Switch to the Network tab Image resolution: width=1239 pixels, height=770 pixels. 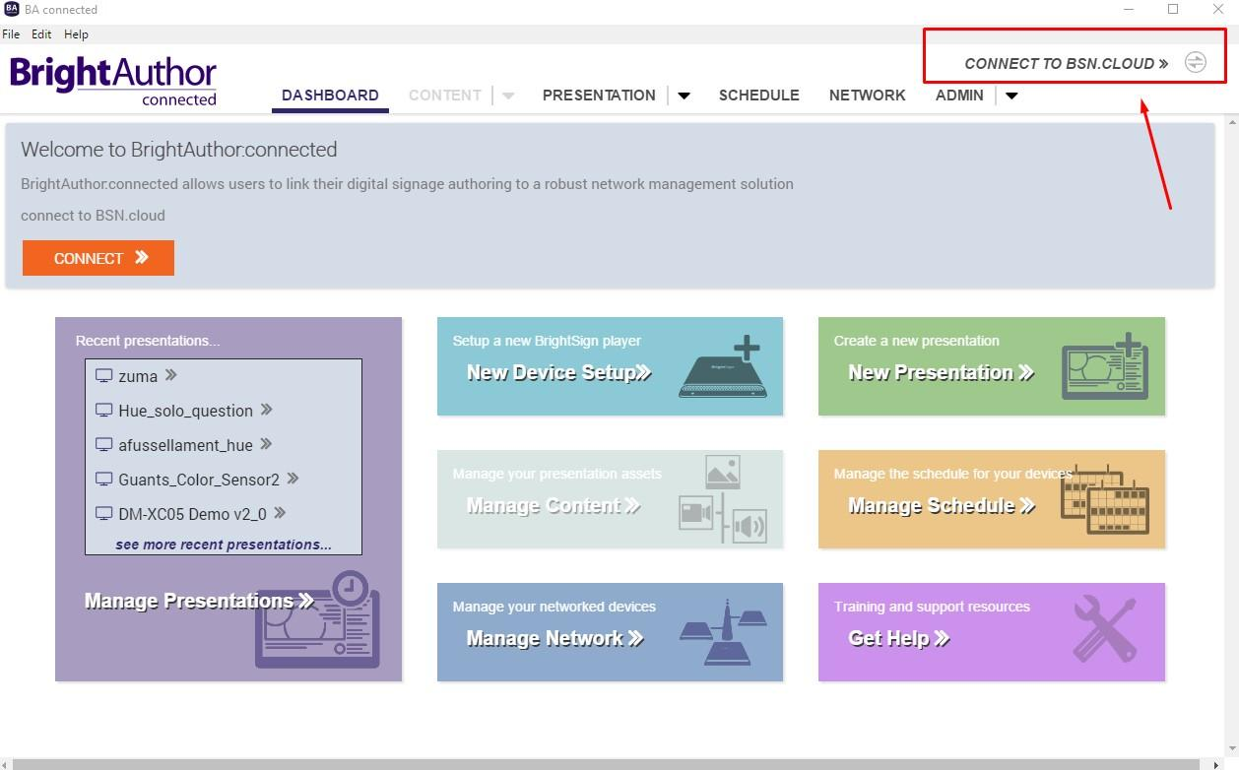point(868,96)
